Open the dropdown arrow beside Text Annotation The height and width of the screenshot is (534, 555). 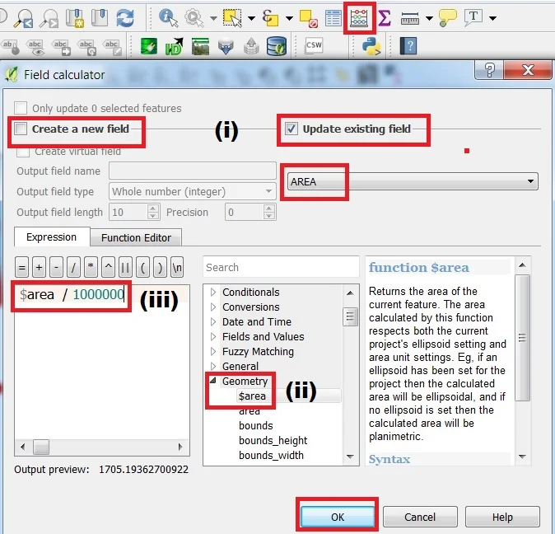click(492, 18)
